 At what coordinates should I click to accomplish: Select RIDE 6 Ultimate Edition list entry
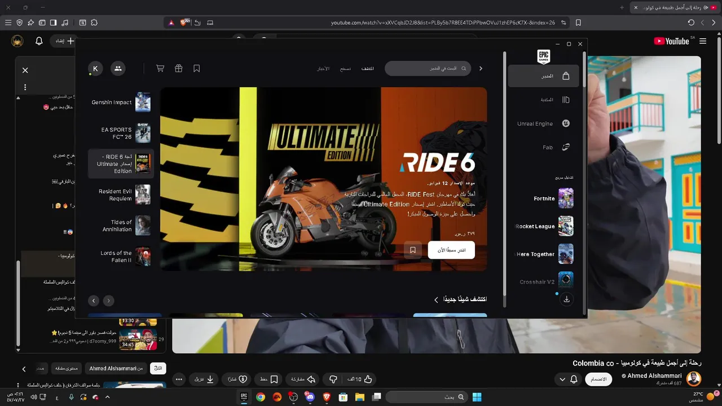121,164
